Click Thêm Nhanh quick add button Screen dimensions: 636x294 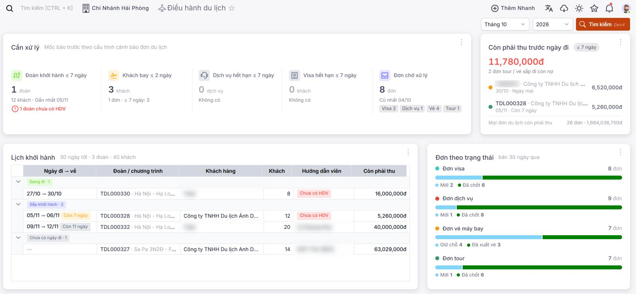coord(513,8)
